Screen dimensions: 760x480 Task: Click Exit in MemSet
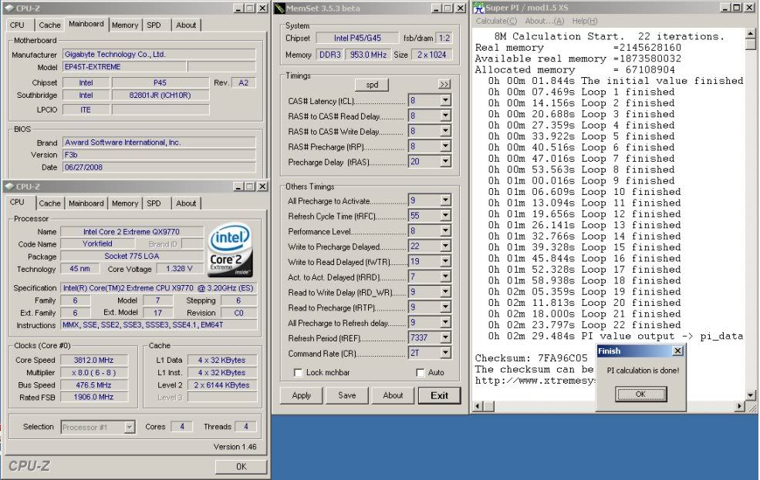click(440, 396)
